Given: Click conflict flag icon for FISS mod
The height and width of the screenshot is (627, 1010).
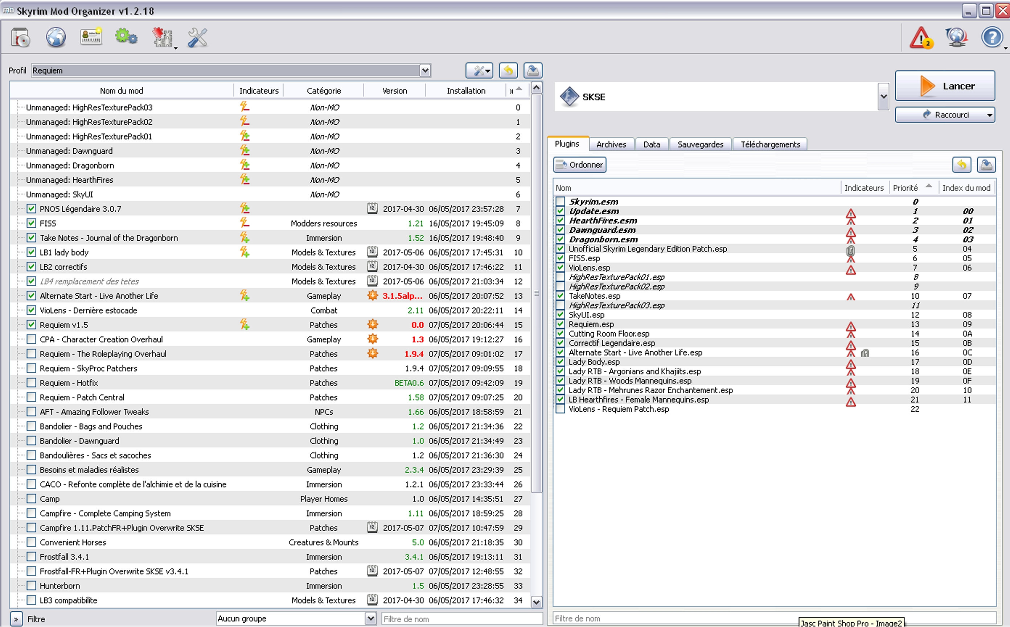Looking at the screenshot, I should click(x=245, y=223).
